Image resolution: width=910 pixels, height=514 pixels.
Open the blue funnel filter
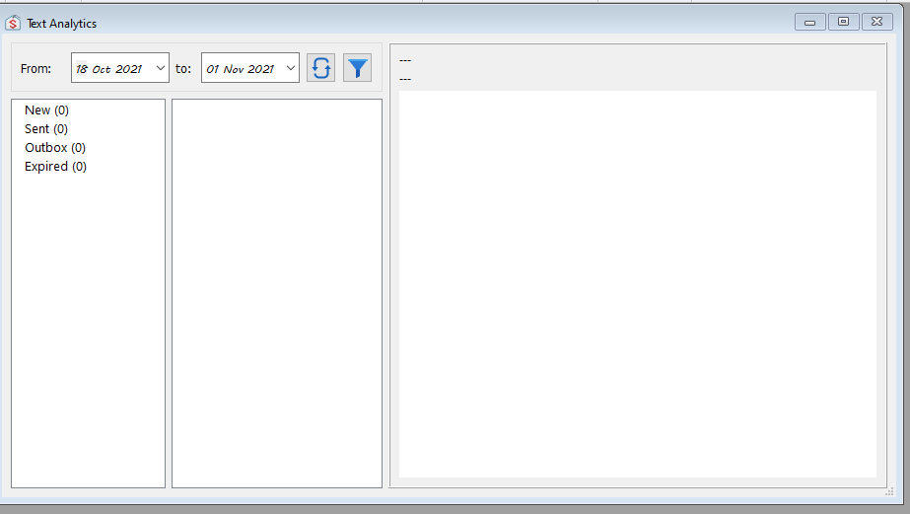[357, 68]
